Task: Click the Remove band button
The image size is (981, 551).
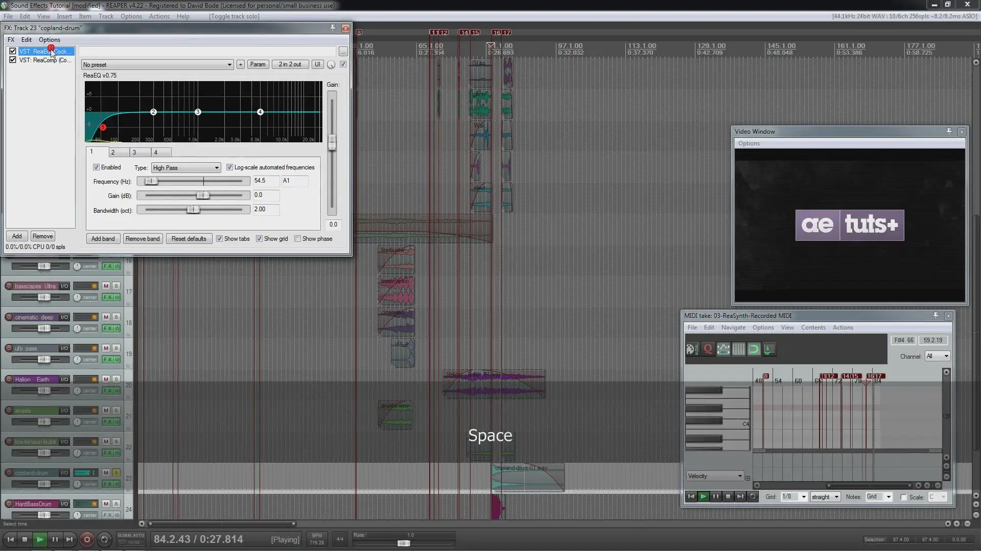Action: [x=143, y=239]
